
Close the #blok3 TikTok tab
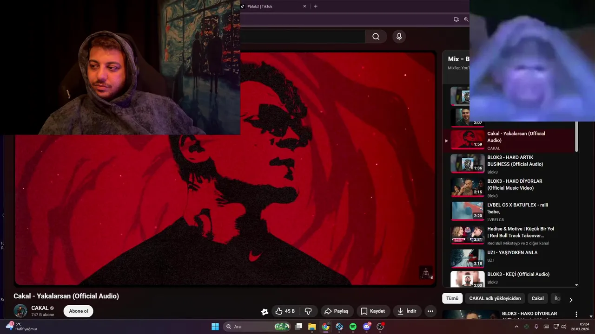304,6
